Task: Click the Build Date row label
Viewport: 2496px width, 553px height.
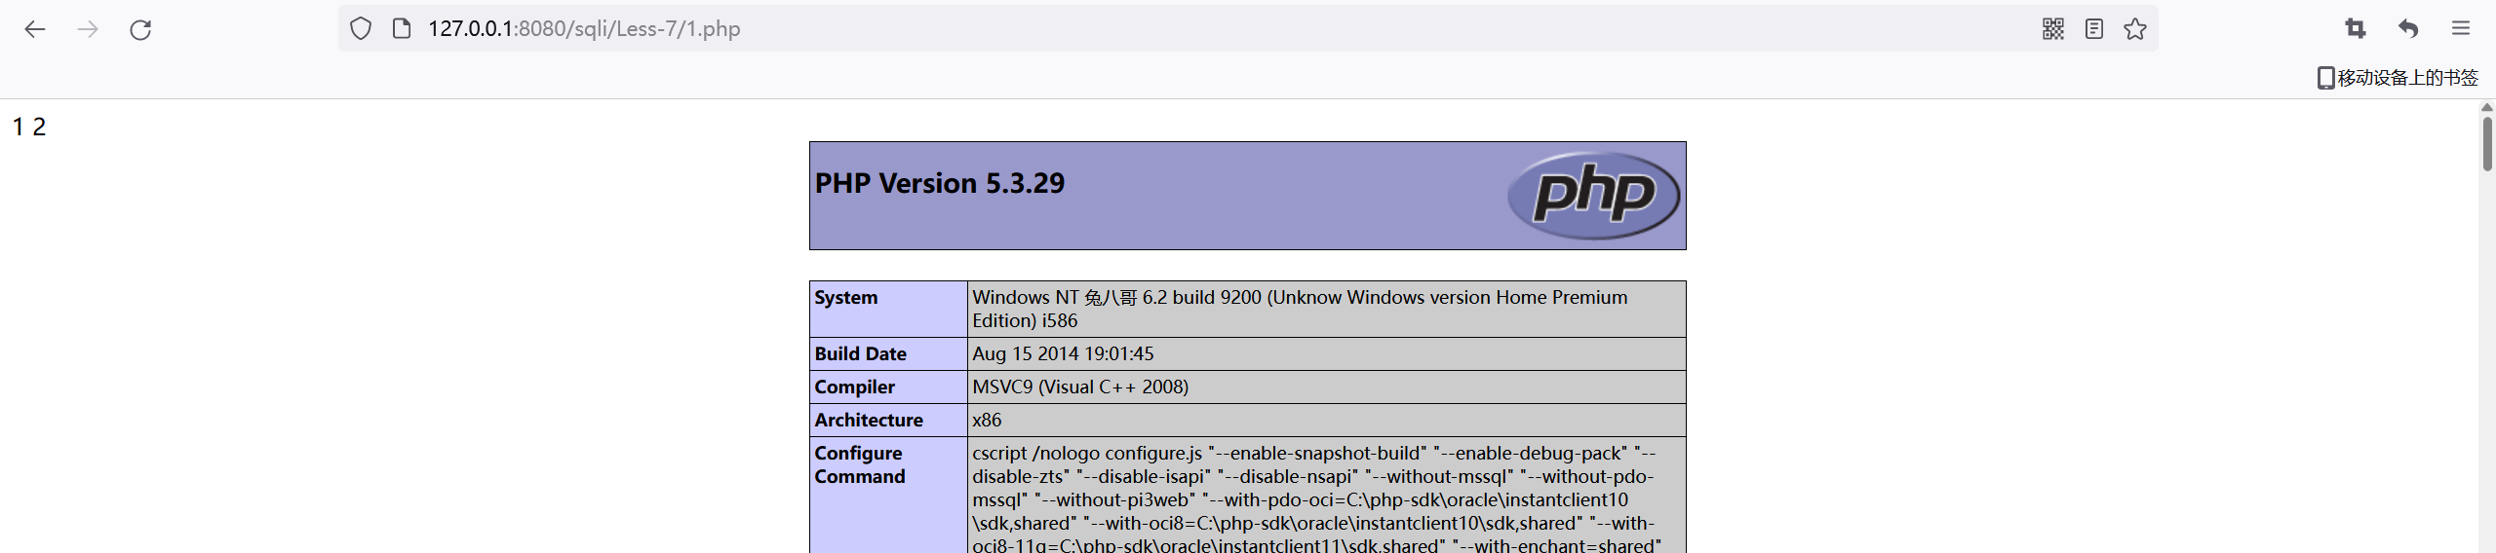Action: (861, 354)
